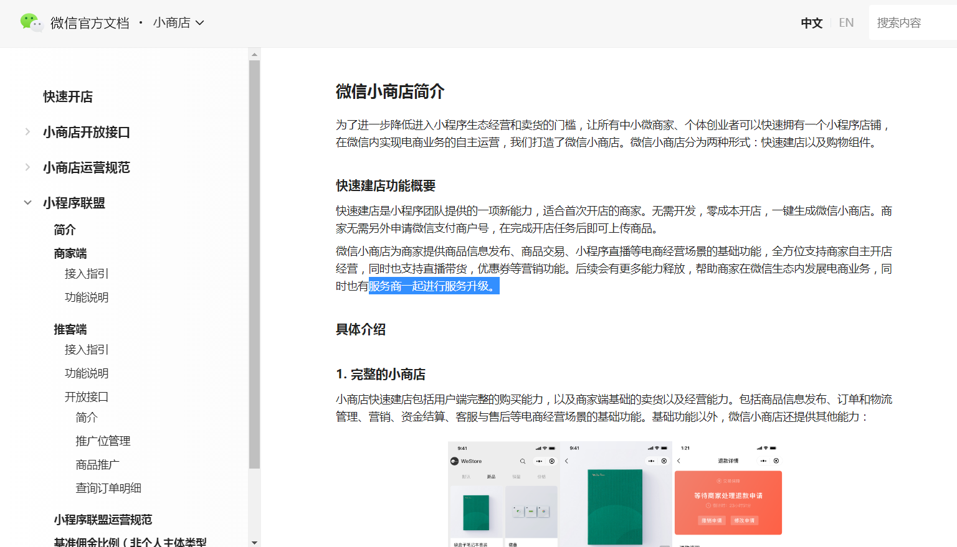Switch language to EN
This screenshot has height=547, width=957.
[846, 23]
